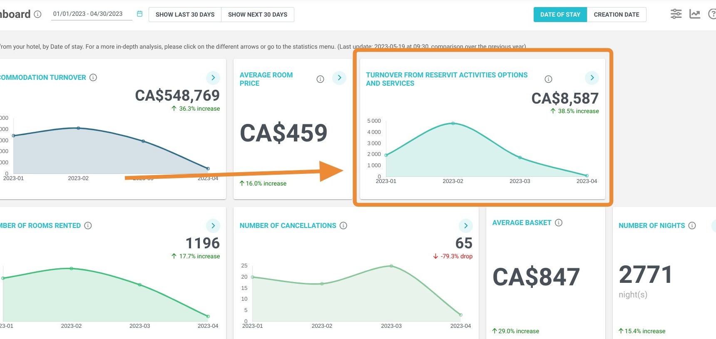The height and width of the screenshot is (339, 716).
Task: Expand Accommodation Turnover details arrow
Action: point(213,78)
